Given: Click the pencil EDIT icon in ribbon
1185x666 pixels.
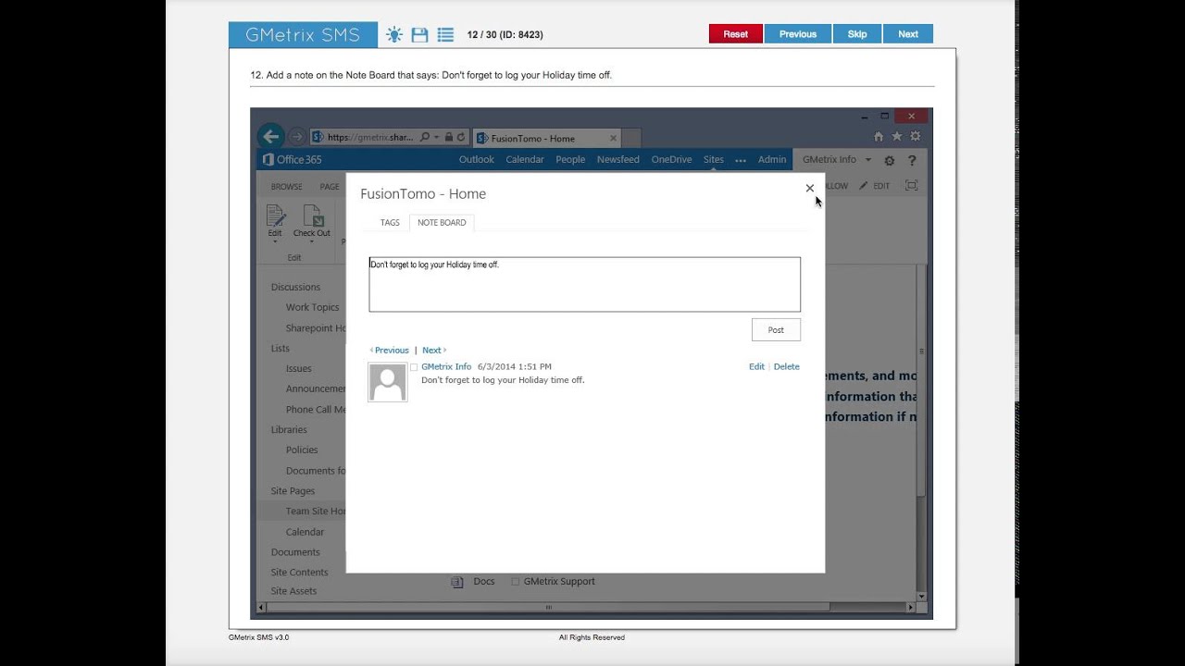Looking at the screenshot, I should 874,186.
